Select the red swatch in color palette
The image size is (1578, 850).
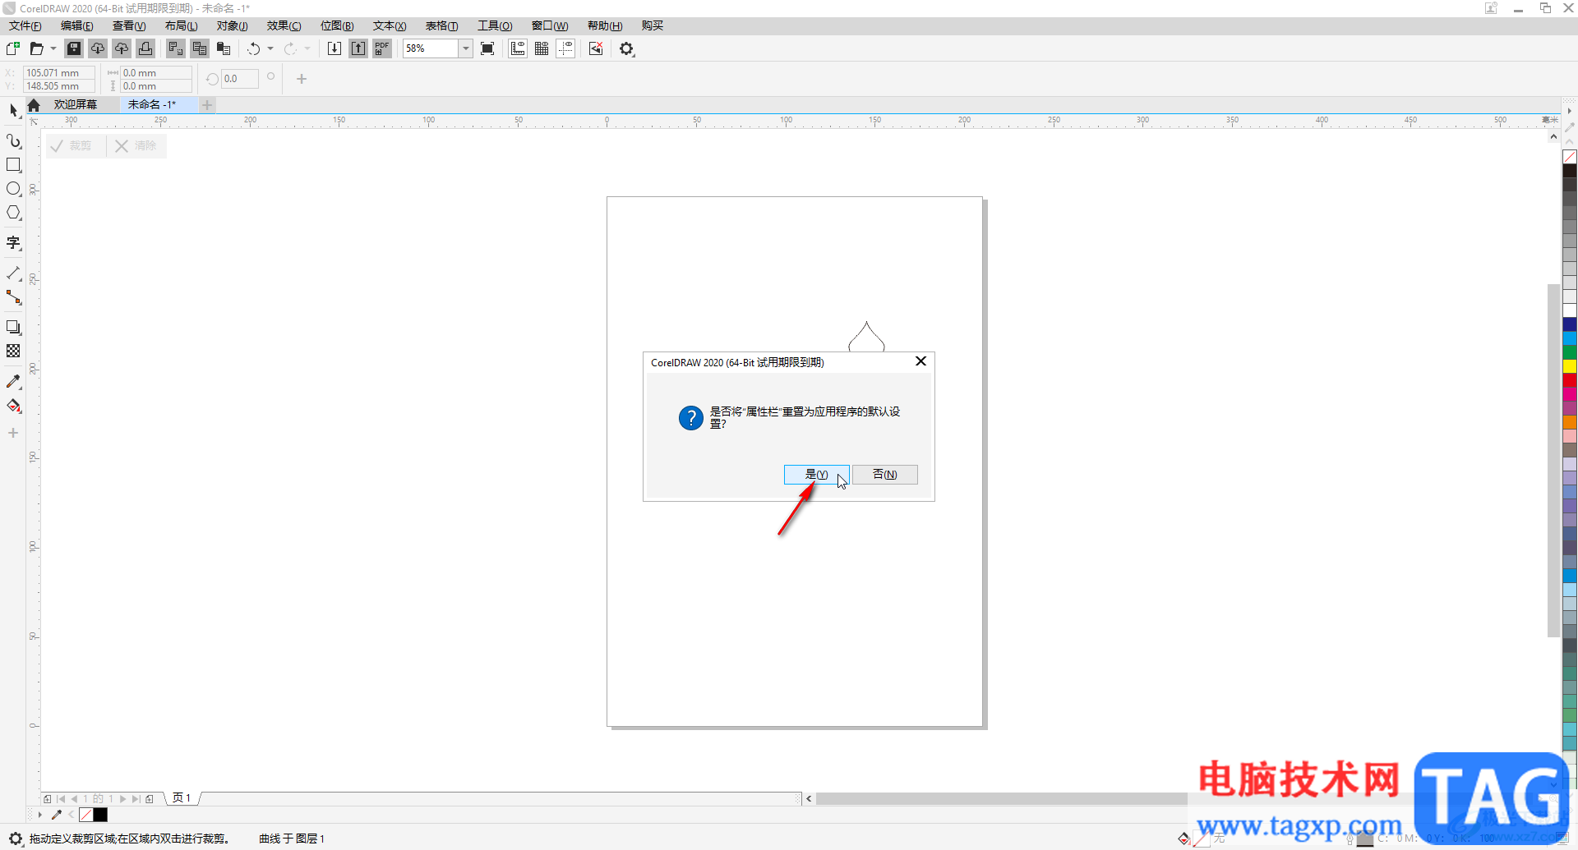pyautogui.click(x=1570, y=380)
